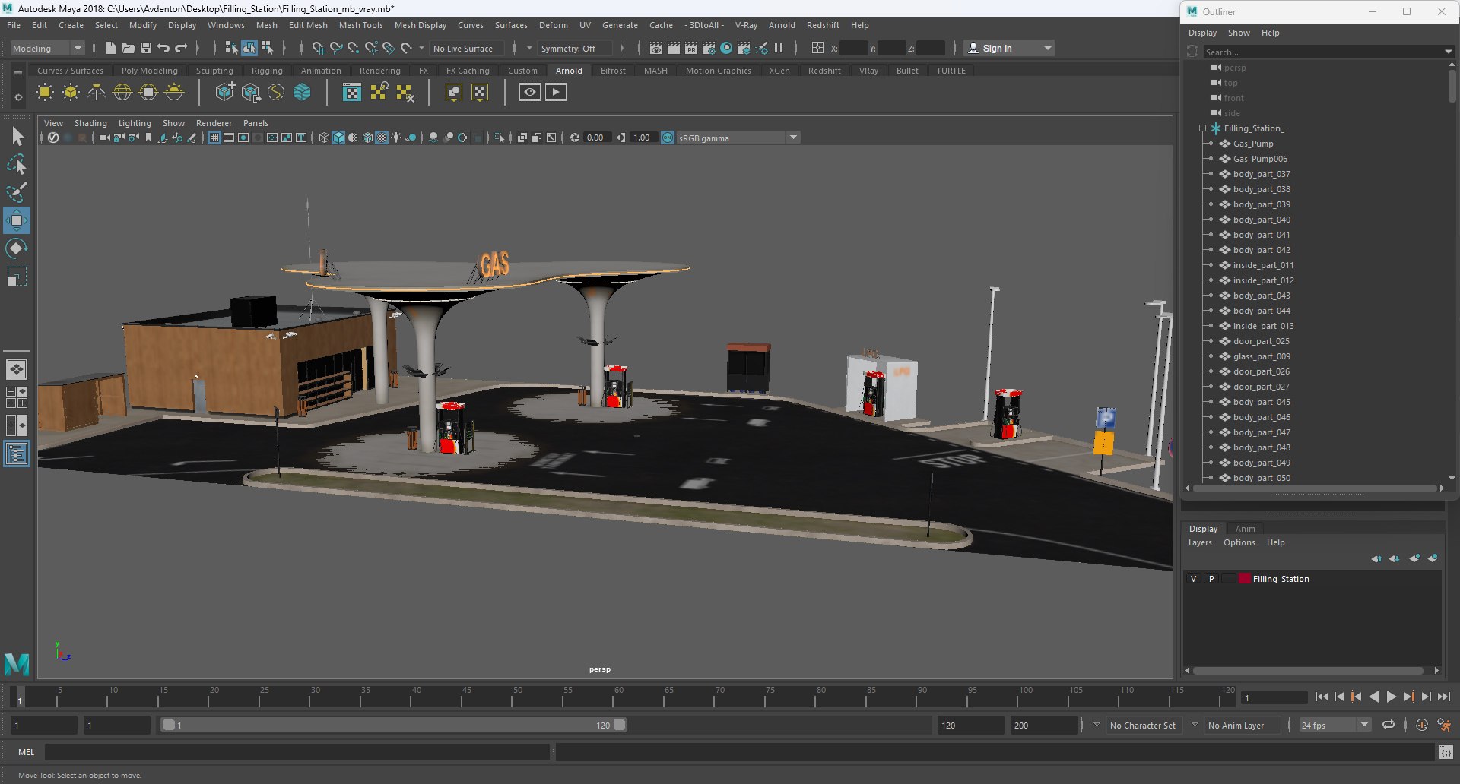Switch to the Rendering shelf tab
The image size is (1460, 784).
tap(379, 71)
